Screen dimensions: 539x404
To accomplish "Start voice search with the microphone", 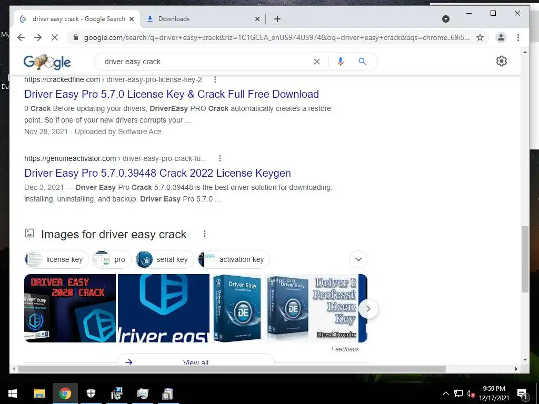I will click(x=341, y=62).
